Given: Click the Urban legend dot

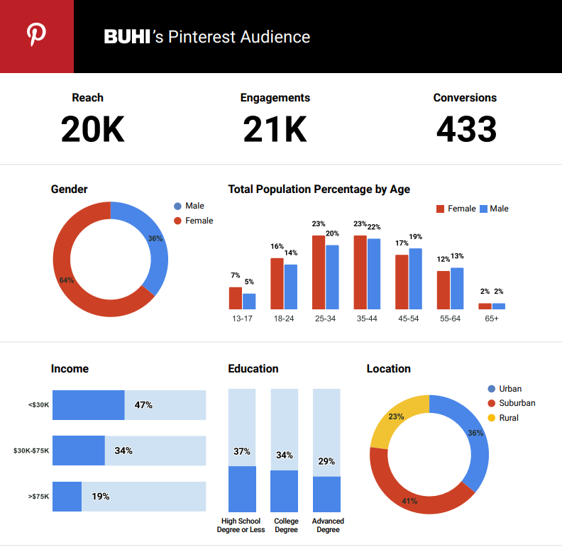Looking at the screenshot, I should pos(491,389).
